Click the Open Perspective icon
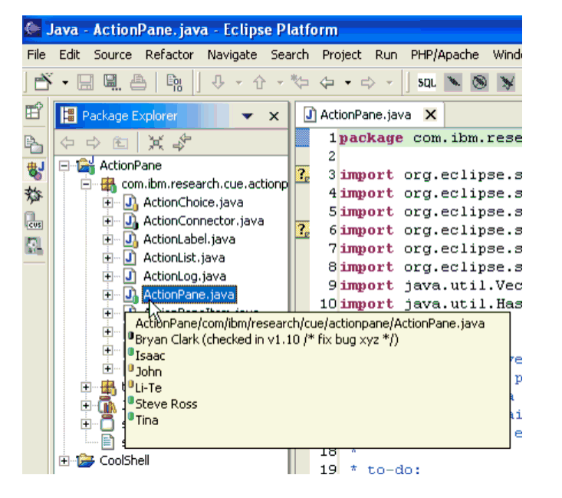562x498 pixels. [x=34, y=113]
